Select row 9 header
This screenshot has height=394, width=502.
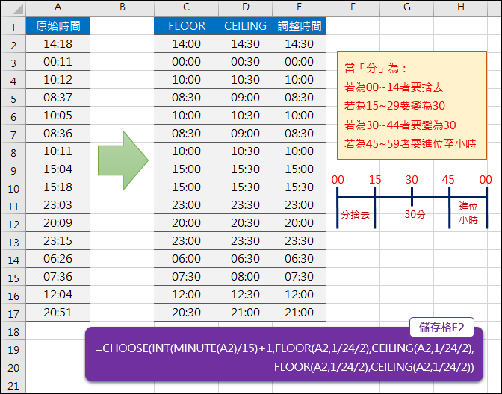point(13,169)
